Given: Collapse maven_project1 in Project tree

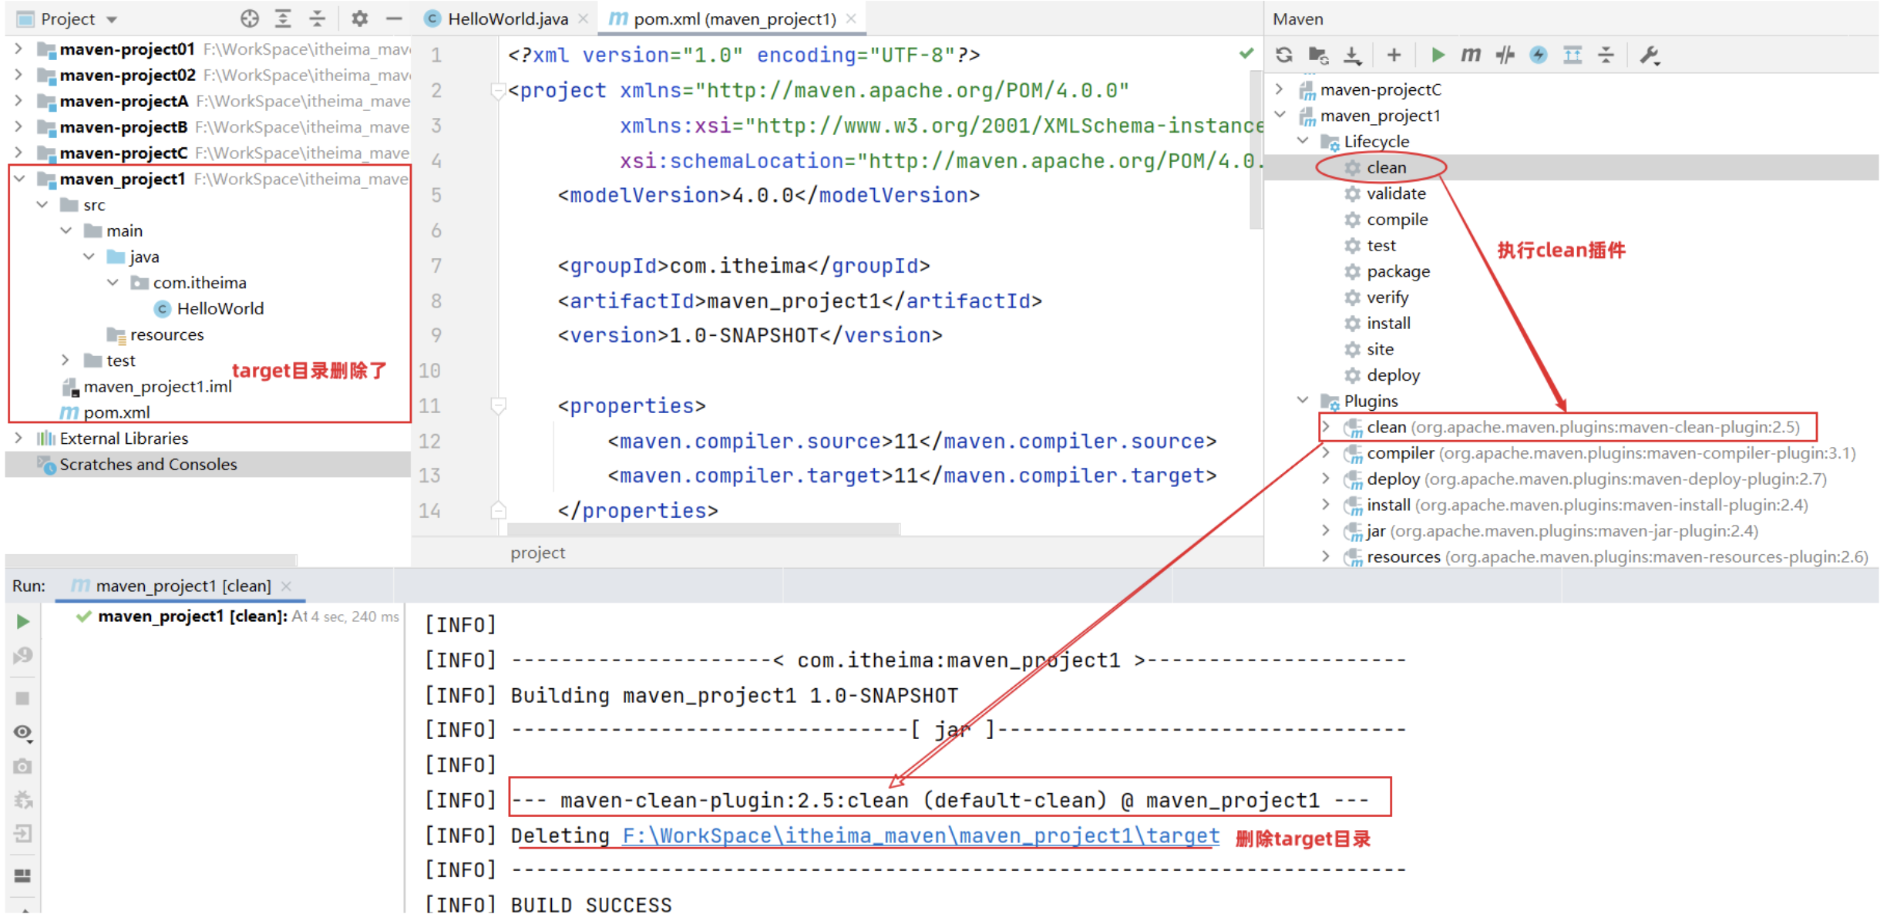Looking at the screenshot, I should (x=20, y=179).
